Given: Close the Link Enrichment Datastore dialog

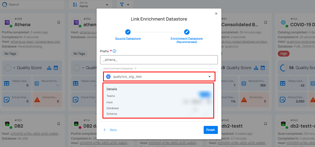Looking at the screenshot, I should pos(216,14).
